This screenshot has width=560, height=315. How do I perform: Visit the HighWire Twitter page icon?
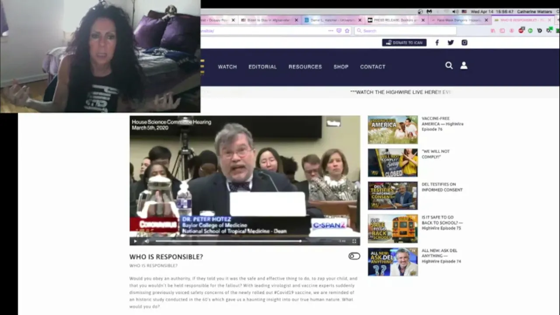click(451, 42)
